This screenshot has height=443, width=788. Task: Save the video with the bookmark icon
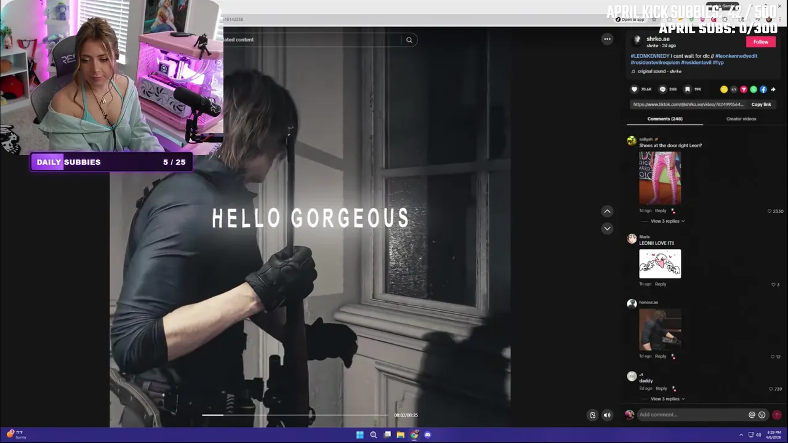pos(688,89)
